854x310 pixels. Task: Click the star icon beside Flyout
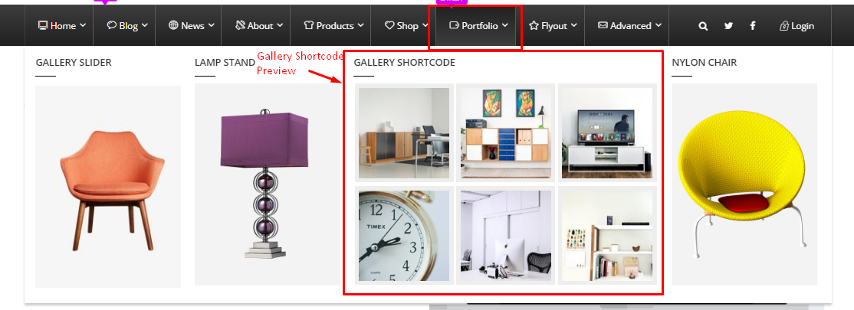tap(534, 25)
